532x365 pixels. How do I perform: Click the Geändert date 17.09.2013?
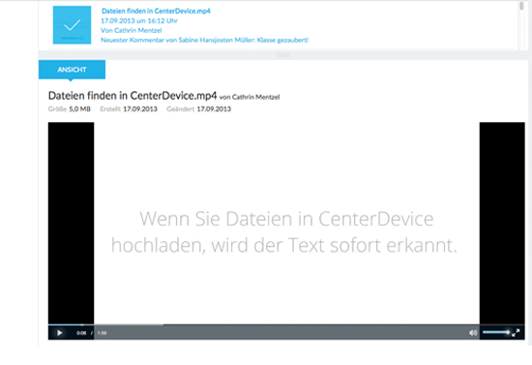(x=214, y=109)
